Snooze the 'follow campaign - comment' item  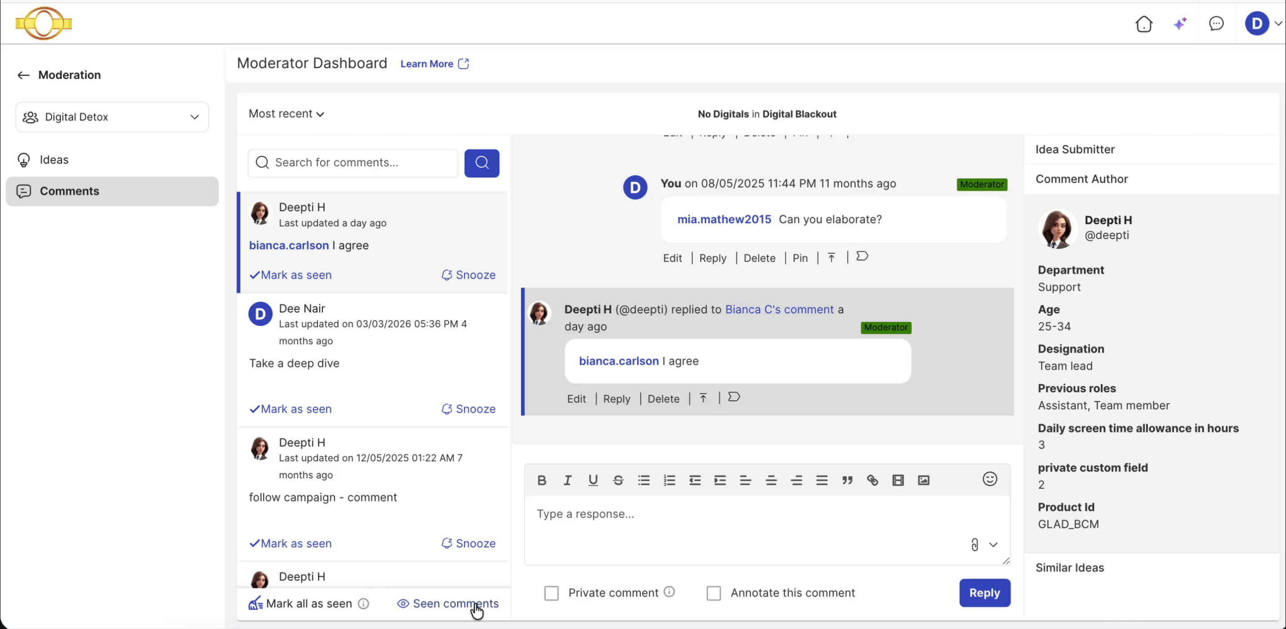point(468,544)
